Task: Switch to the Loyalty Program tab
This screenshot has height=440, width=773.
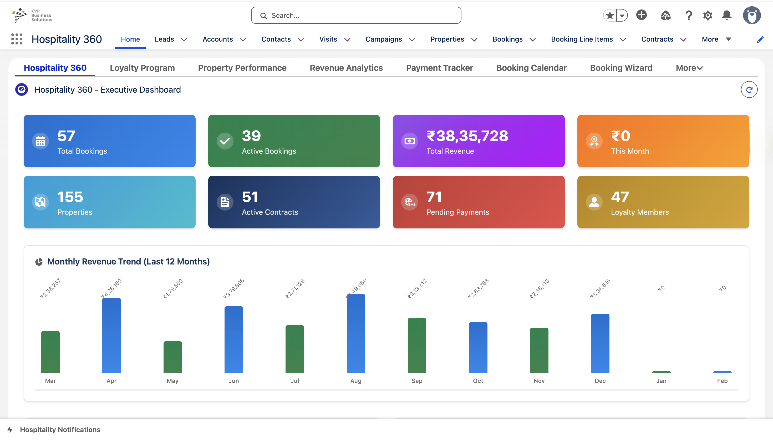Action: (x=142, y=68)
